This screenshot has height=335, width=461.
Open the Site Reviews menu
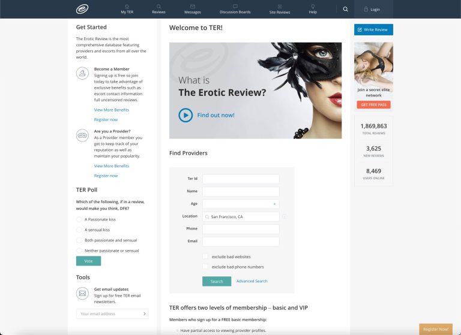(x=280, y=9)
